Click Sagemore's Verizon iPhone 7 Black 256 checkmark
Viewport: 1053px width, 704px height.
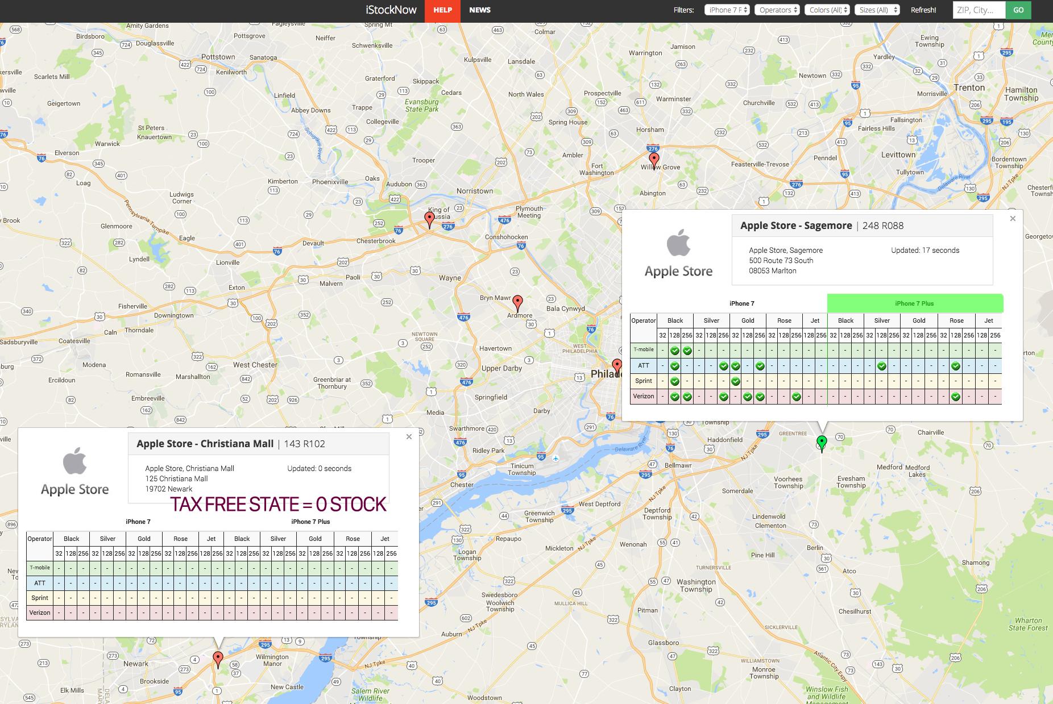click(x=687, y=397)
